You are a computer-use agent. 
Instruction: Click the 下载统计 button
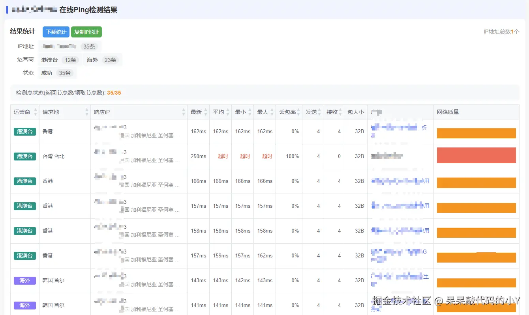[56, 32]
